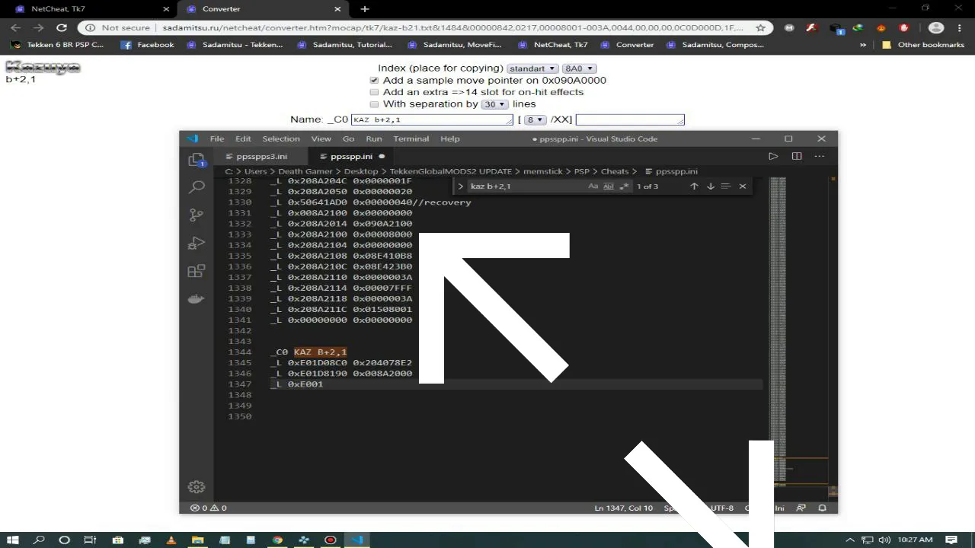Split the editor to the right

point(797,156)
